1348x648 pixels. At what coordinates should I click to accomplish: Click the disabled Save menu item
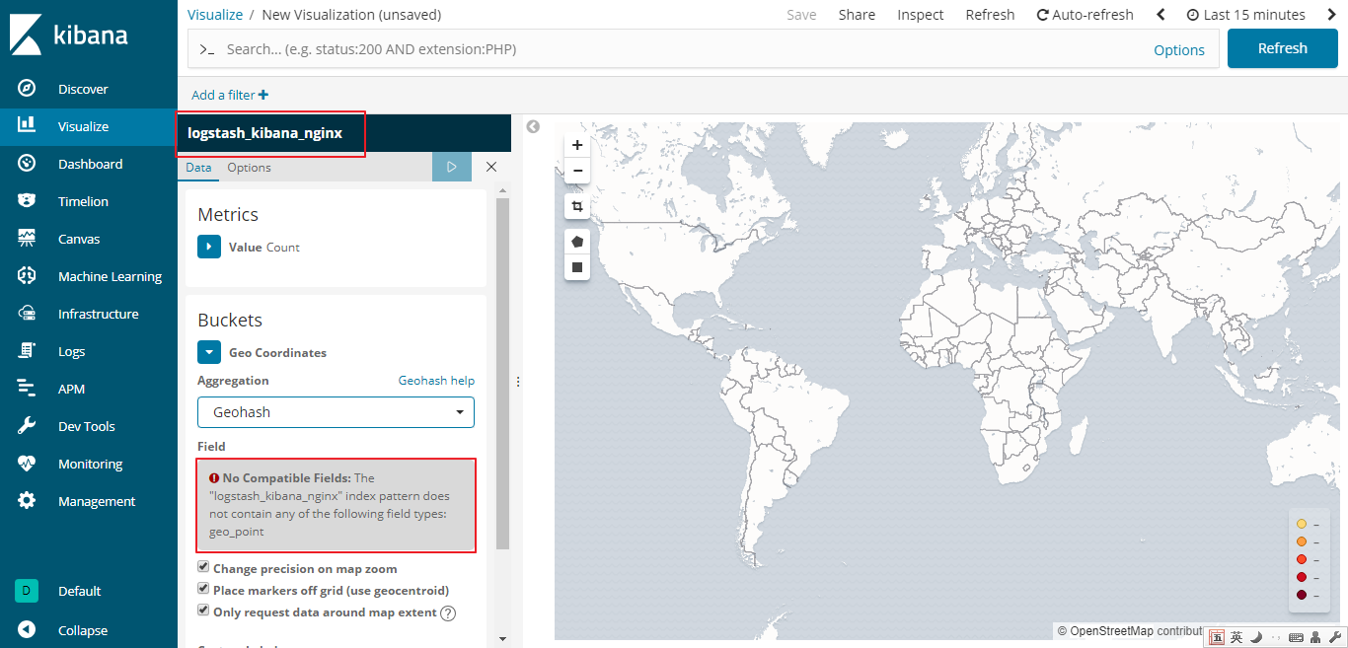point(801,15)
